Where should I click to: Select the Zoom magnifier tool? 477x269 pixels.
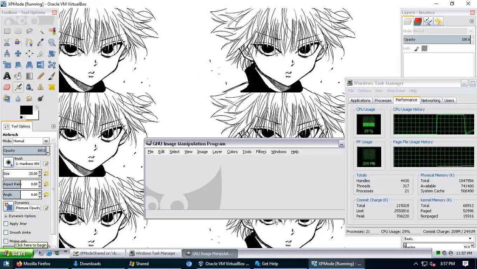pos(52,42)
